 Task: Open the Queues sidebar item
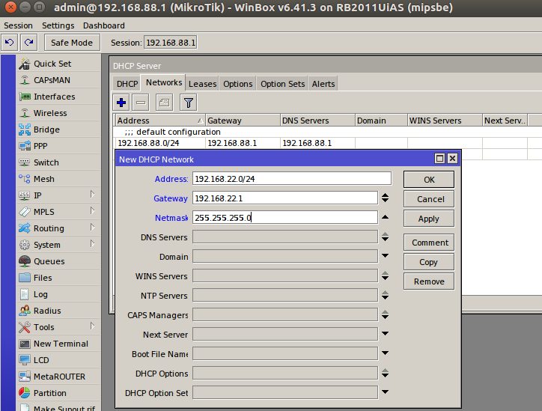coord(49,261)
